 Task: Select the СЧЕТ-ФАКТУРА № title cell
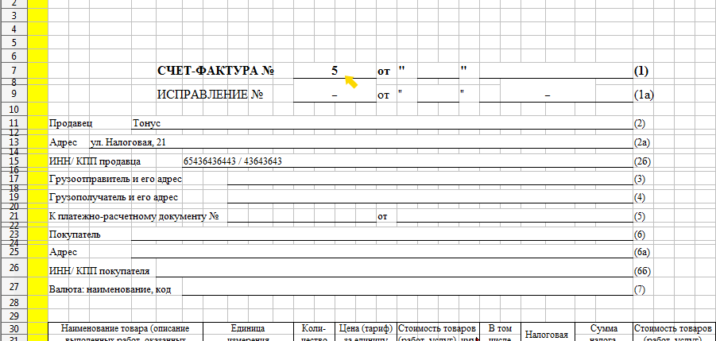215,71
